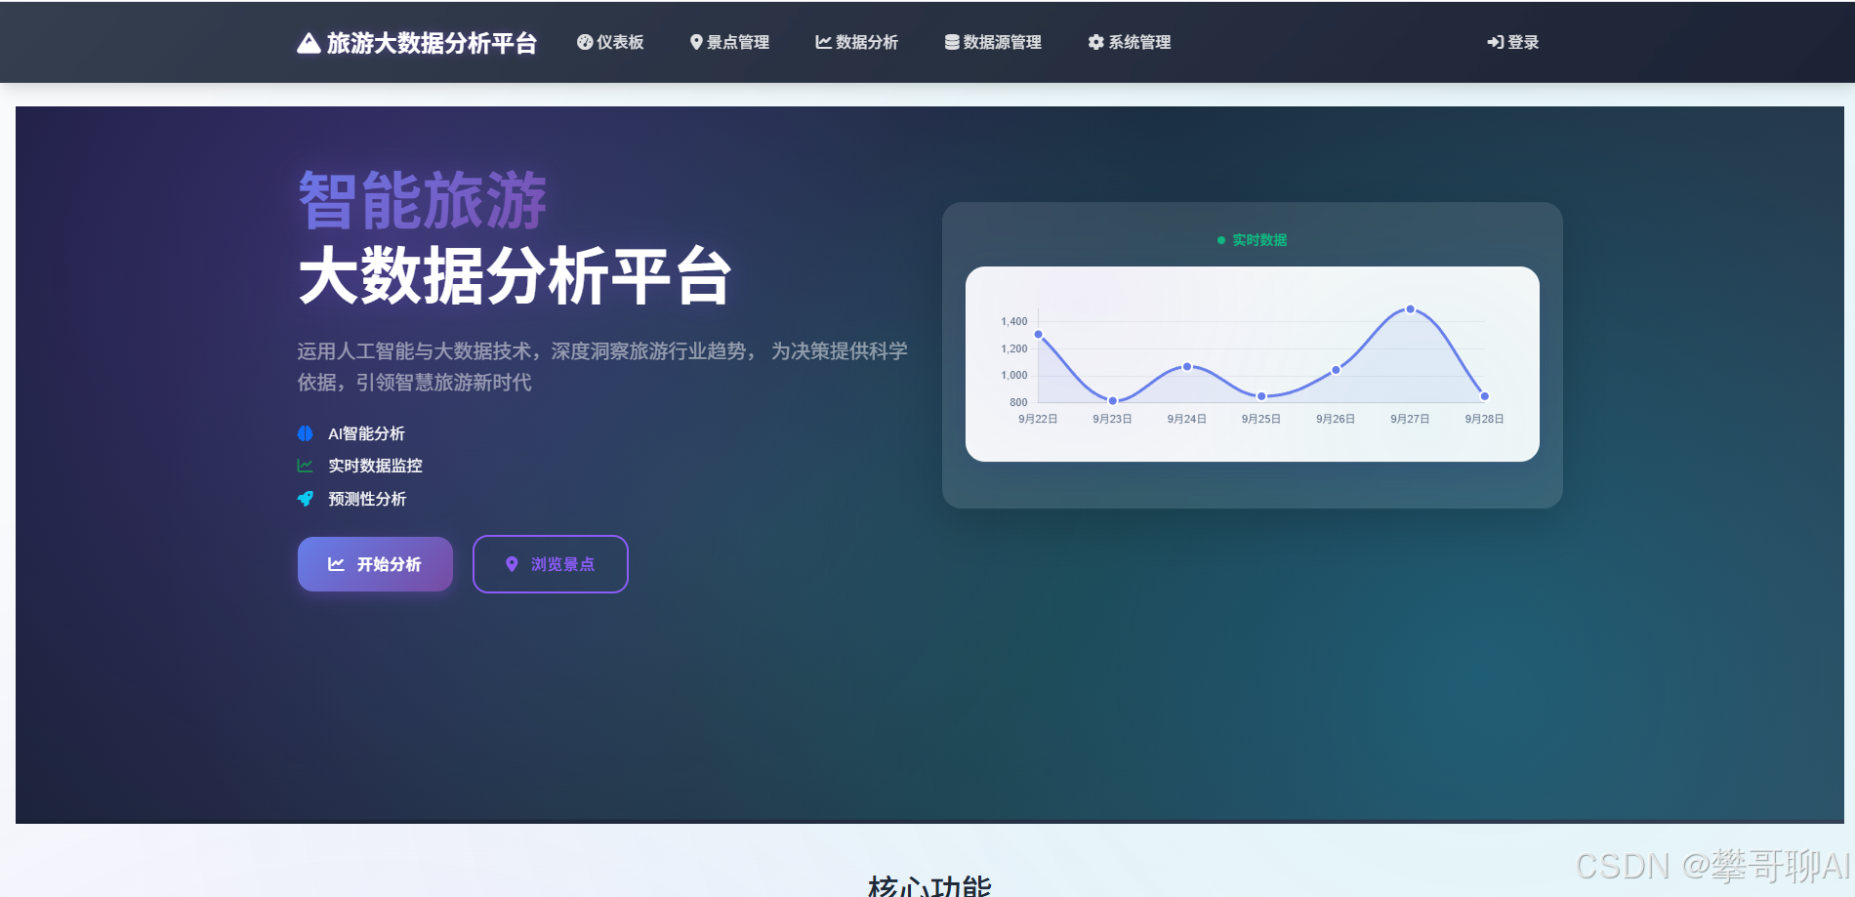Viewport: 1855px width, 897px height.
Task: Click the 9月22日 data point on chart
Action: click(x=1039, y=335)
